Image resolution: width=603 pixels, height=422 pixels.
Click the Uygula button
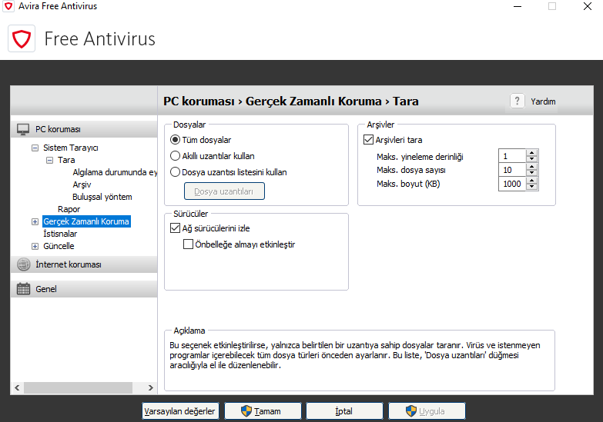[x=427, y=411]
